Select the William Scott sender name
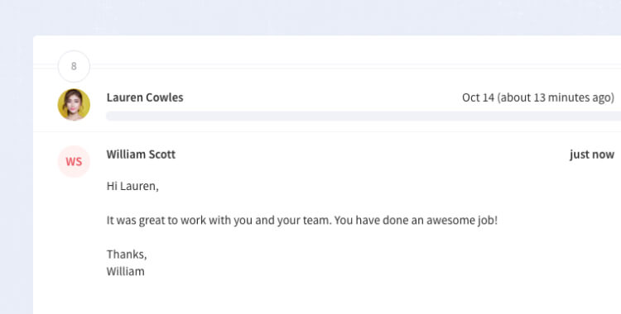Screen dimensions: 621x314 tap(141, 155)
